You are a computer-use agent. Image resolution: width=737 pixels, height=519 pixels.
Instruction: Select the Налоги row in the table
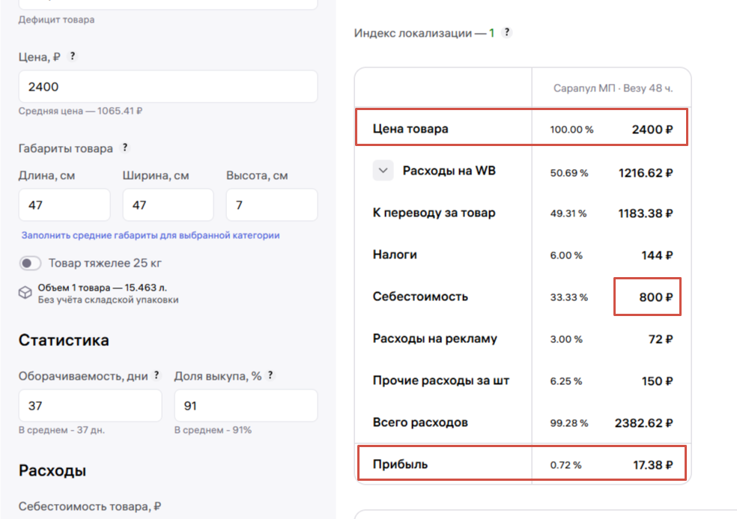(395, 255)
